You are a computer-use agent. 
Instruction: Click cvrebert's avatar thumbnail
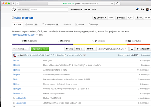pyautogui.click(x=15, y=55)
